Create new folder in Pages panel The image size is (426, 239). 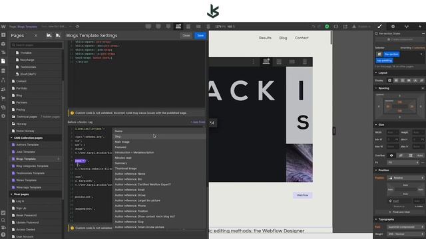point(49,35)
